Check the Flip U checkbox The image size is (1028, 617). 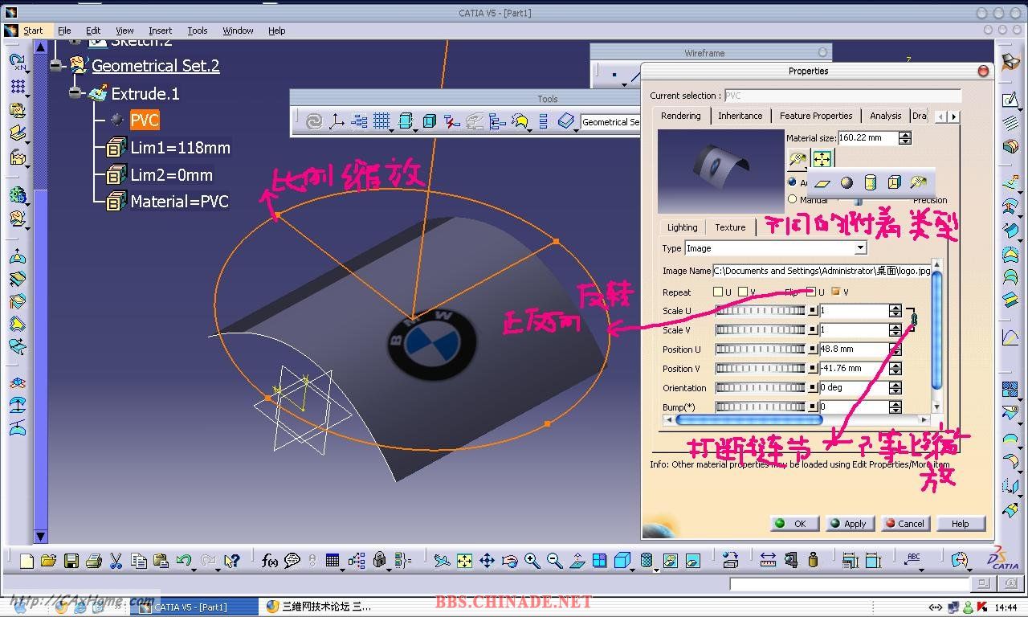coord(811,292)
